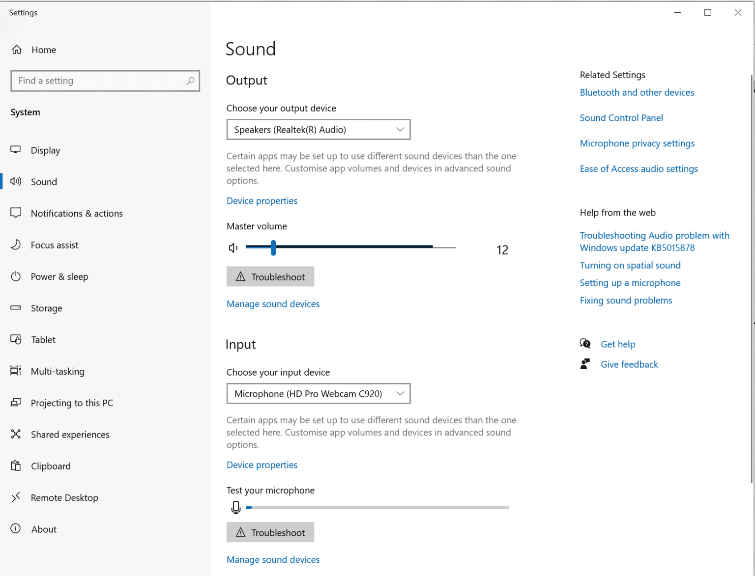Select the Sound speaker icon in sidebar
The height and width of the screenshot is (576, 755).
click(16, 181)
